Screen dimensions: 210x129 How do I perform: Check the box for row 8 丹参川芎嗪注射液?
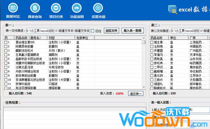tap(6, 72)
